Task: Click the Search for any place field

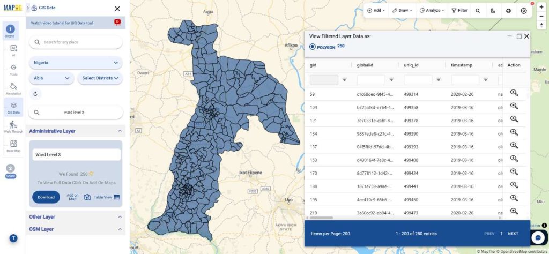Action: pyautogui.click(x=76, y=42)
